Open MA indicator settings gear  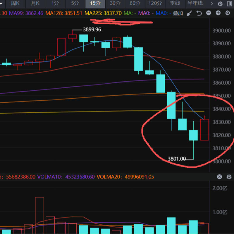click(228, 13)
